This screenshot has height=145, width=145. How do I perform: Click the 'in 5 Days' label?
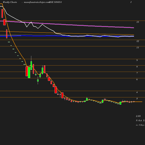coord(140,125)
